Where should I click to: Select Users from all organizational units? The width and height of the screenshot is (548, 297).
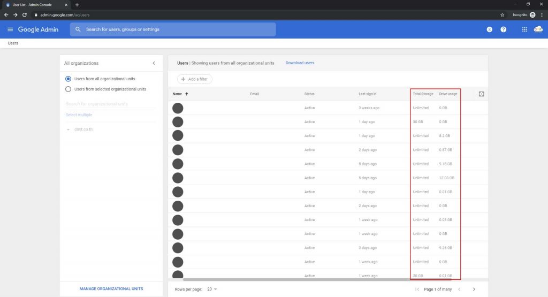[x=68, y=79]
